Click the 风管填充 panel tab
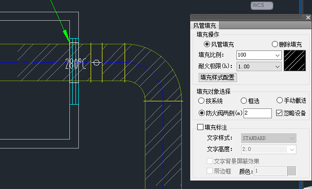Screen dimensions: 312x189 tap(205, 26)
